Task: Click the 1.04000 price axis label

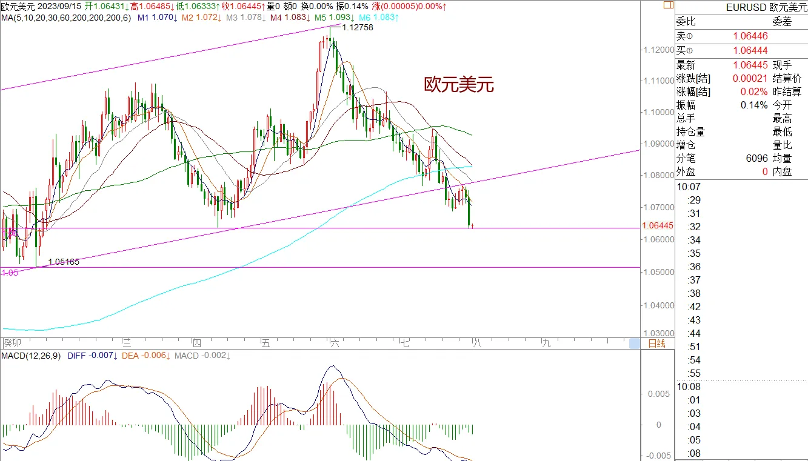Action: (658, 305)
